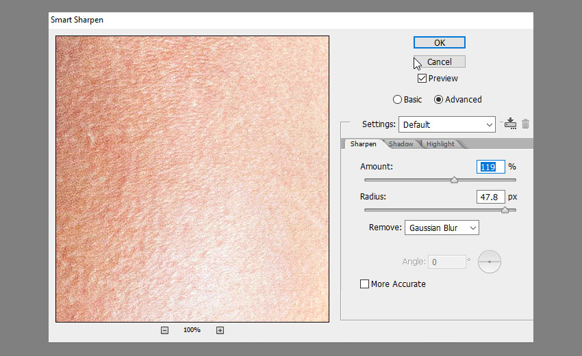Click the Radius px input field

(491, 197)
